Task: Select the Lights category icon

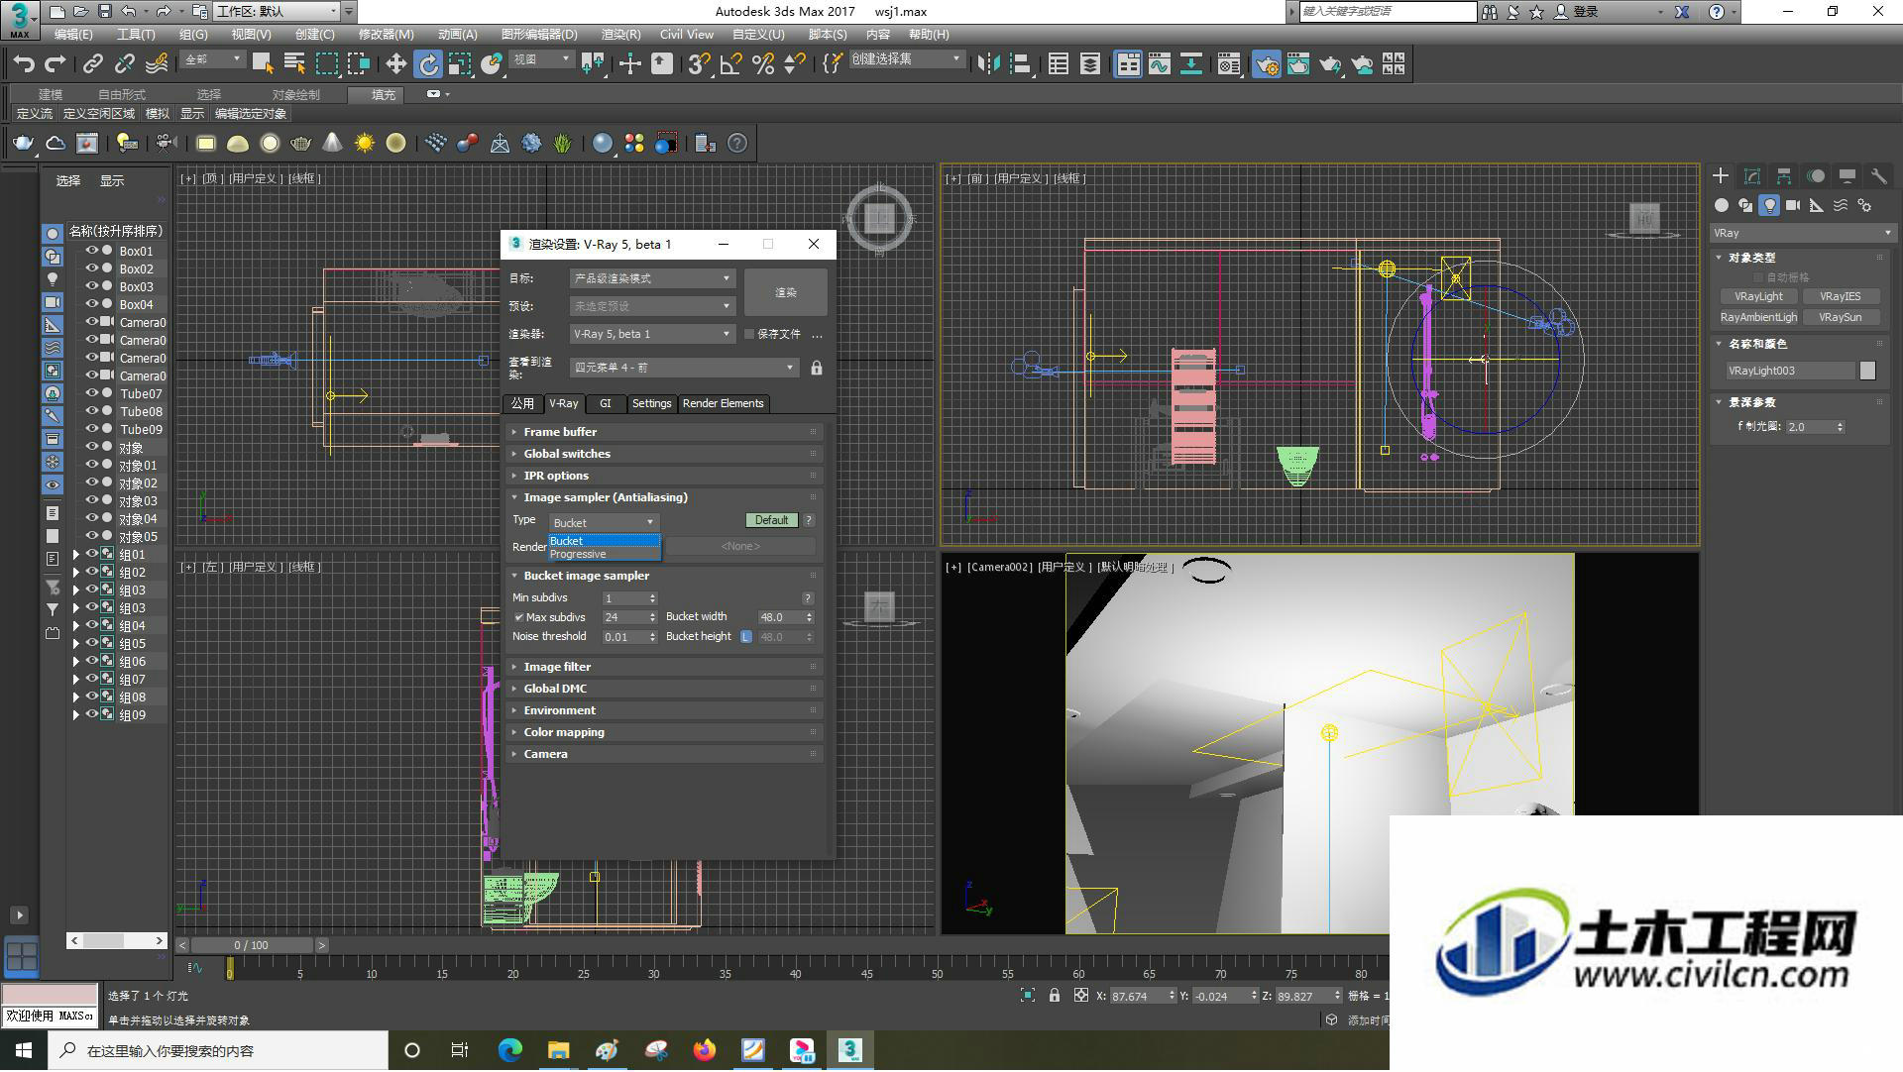Action: pyautogui.click(x=1769, y=205)
